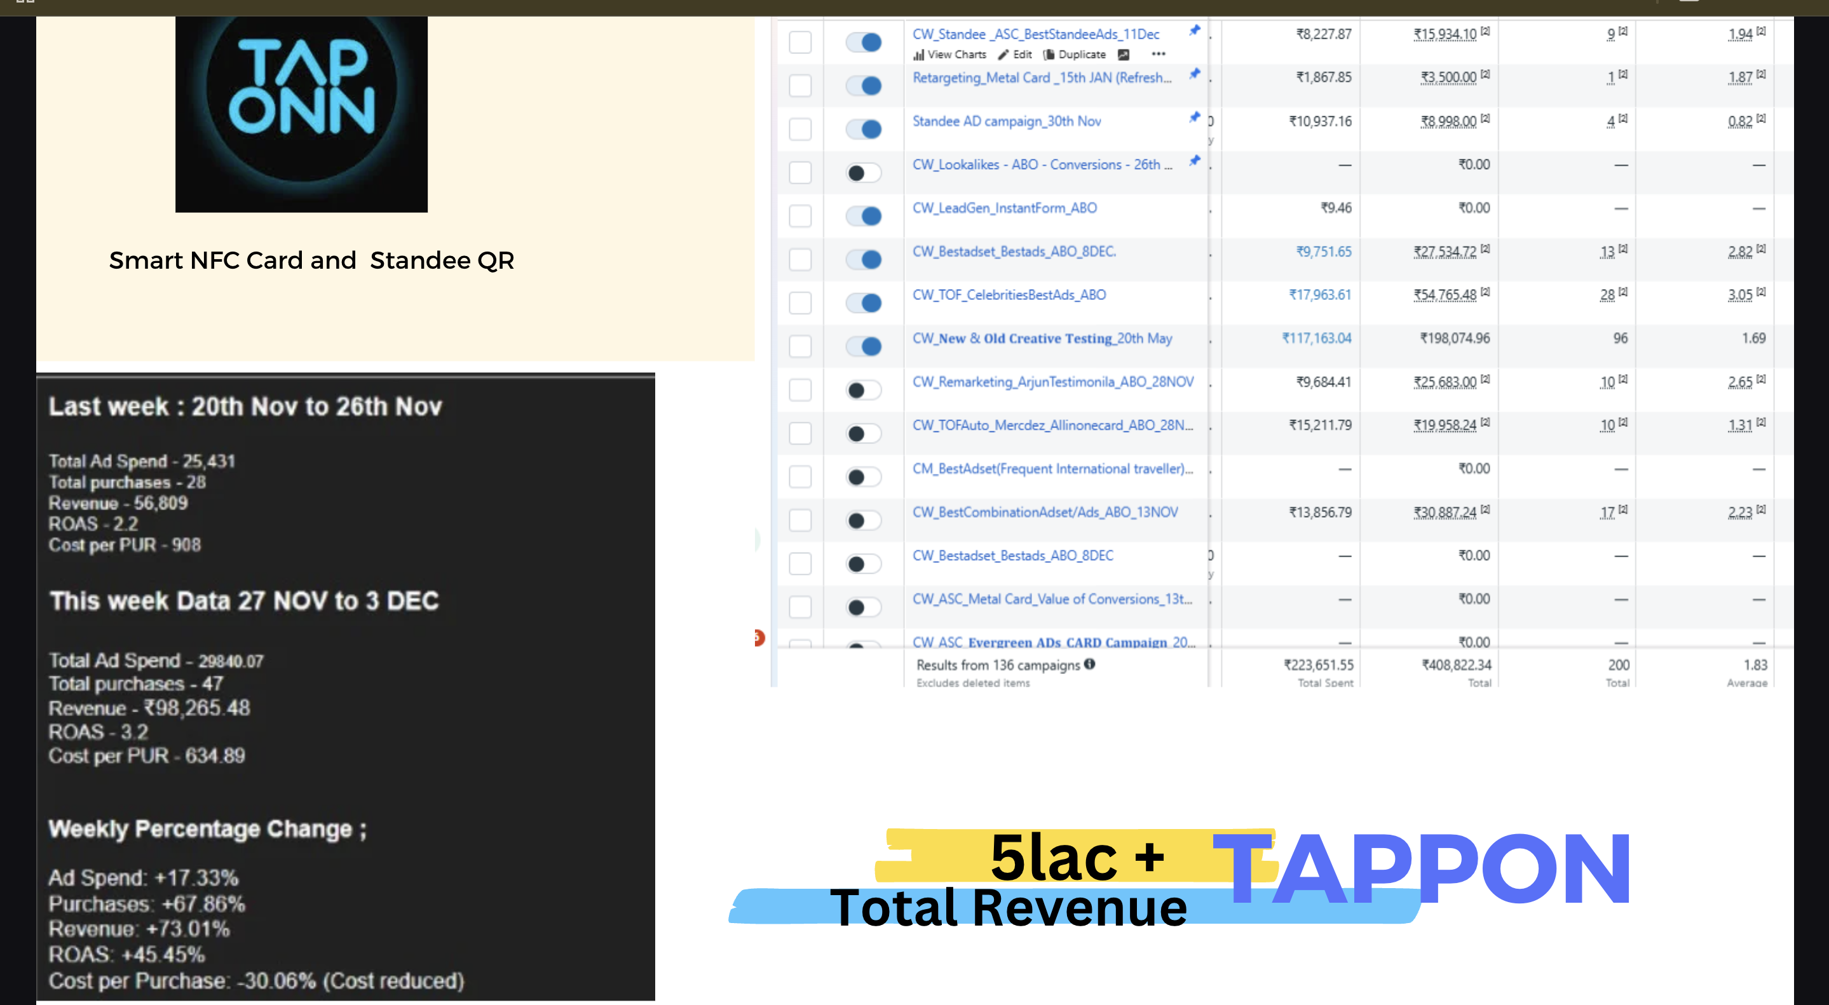This screenshot has height=1005, width=1829.
Task: Click the attribution icon next to ₹19,958.24
Action: pyautogui.click(x=1485, y=422)
